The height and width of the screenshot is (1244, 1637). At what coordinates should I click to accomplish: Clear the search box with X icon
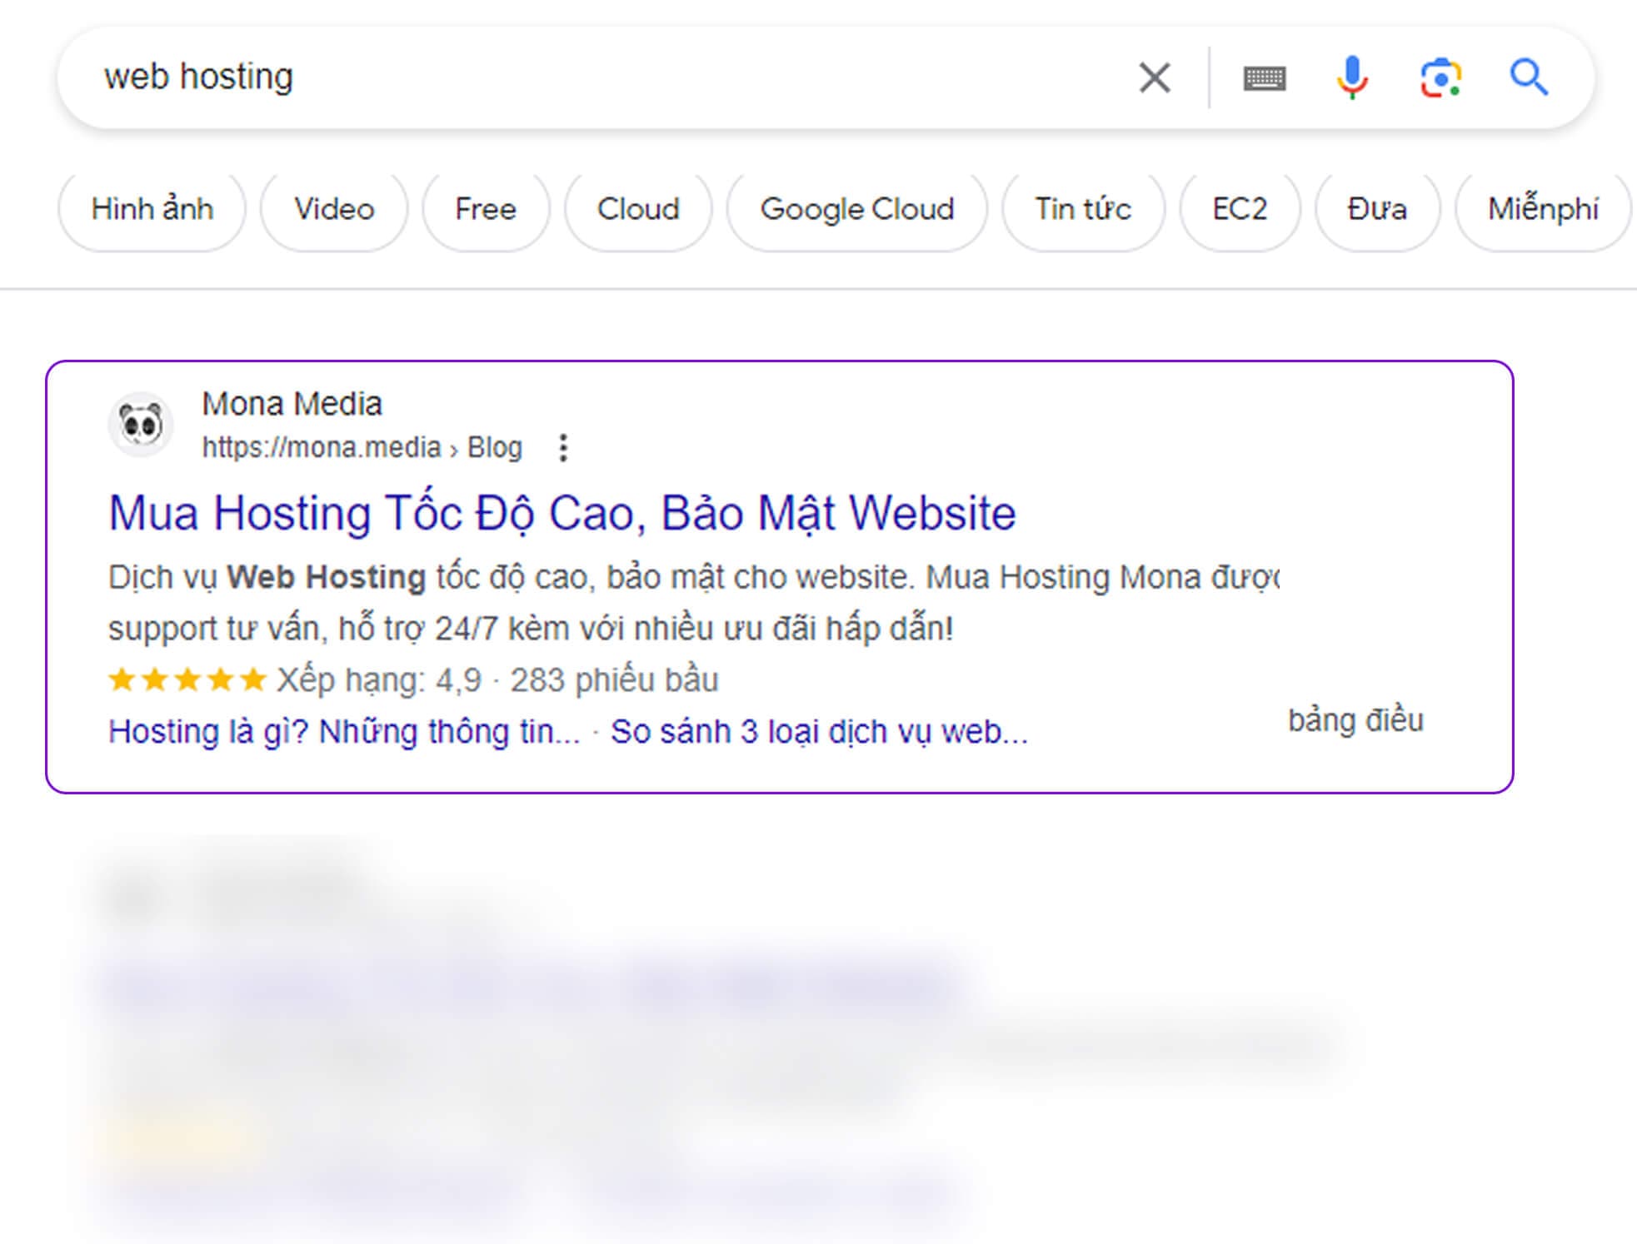[1154, 77]
